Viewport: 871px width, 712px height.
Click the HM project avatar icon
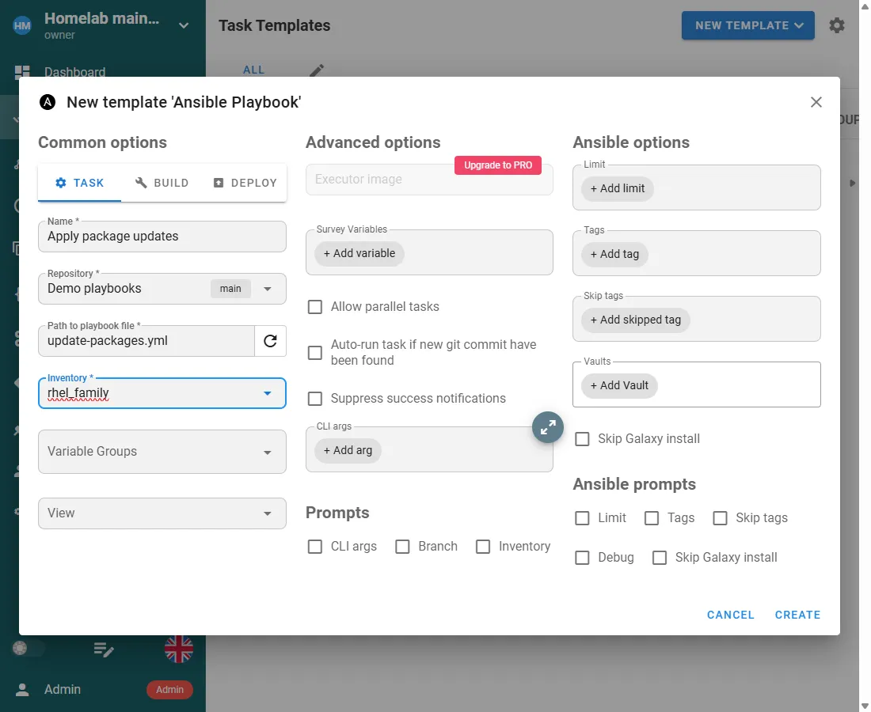click(22, 25)
